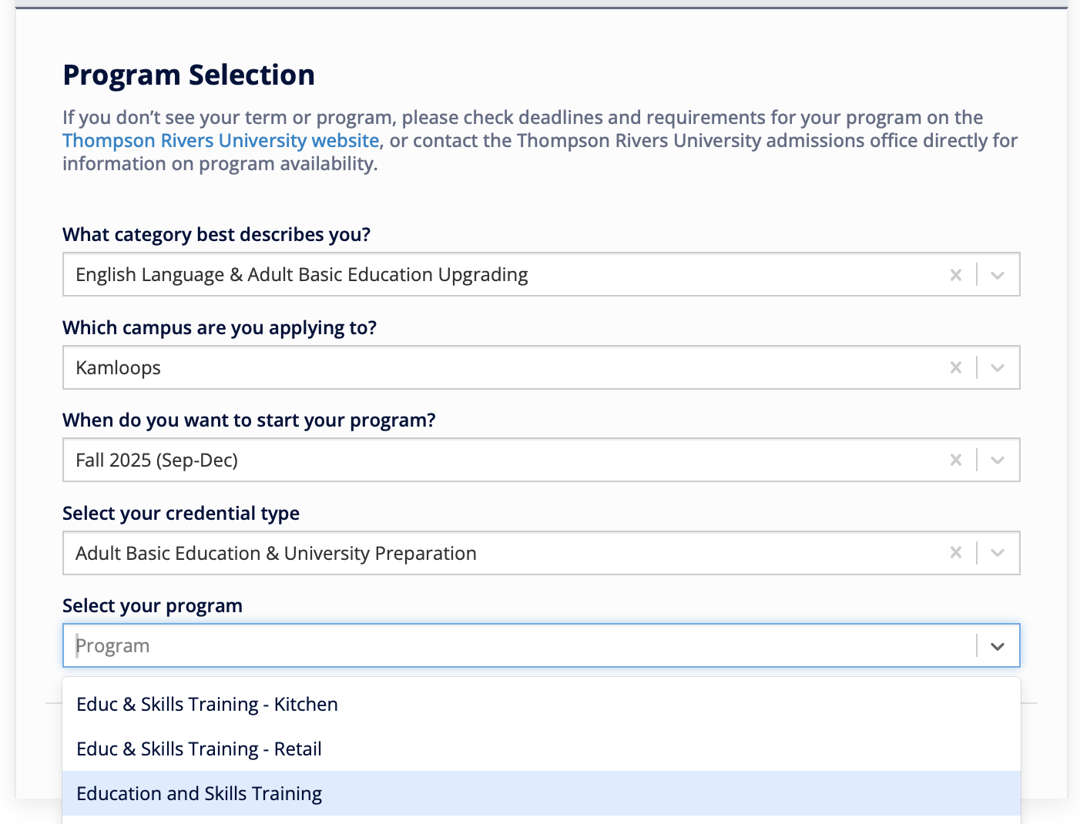Clear the credential type selection
This screenshot has width=1080, height=824.
point(955,553)
